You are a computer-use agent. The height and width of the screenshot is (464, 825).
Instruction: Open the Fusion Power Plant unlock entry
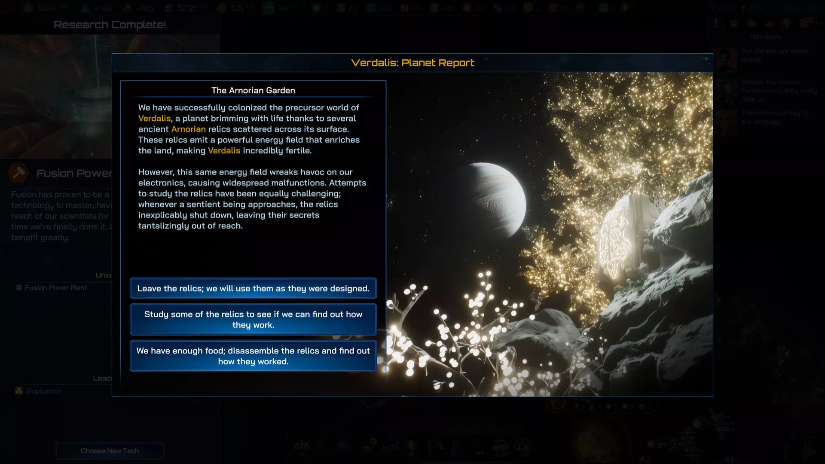tap(56, 287)
